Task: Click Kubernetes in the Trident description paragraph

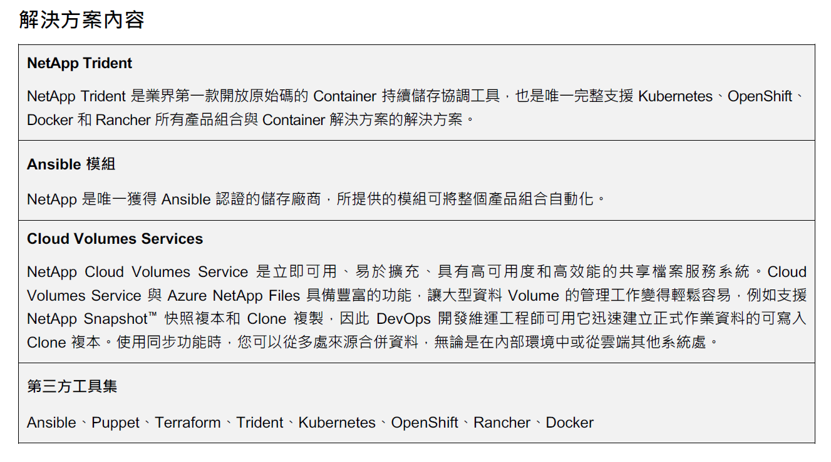Action: pyautogui.click(x=675, y=96)
